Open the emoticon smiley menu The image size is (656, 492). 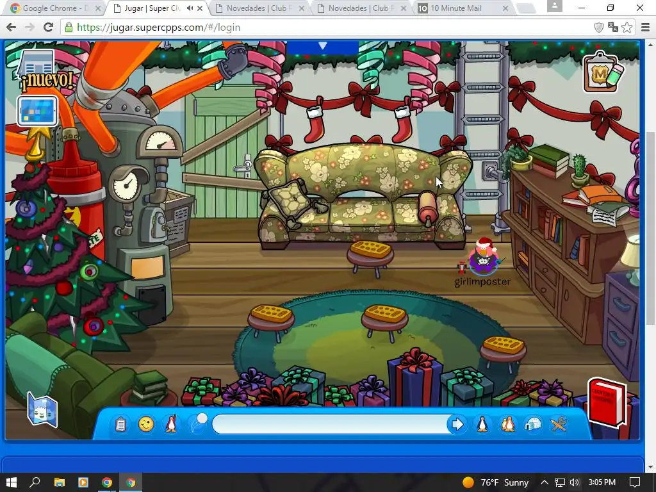tap(146, 424)
